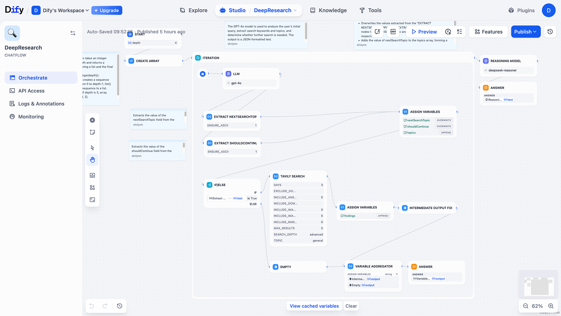Click the organize nodes grid icon

(x=92, y=188)
